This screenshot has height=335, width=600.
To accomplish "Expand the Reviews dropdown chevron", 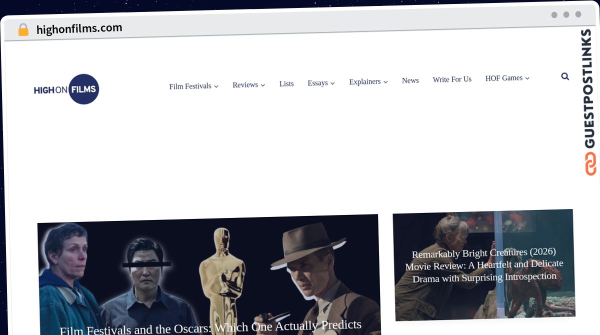I will coord(263,85).
